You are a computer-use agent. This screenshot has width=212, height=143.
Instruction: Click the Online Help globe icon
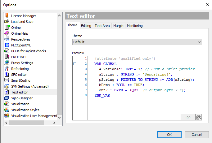click(7, 33)
